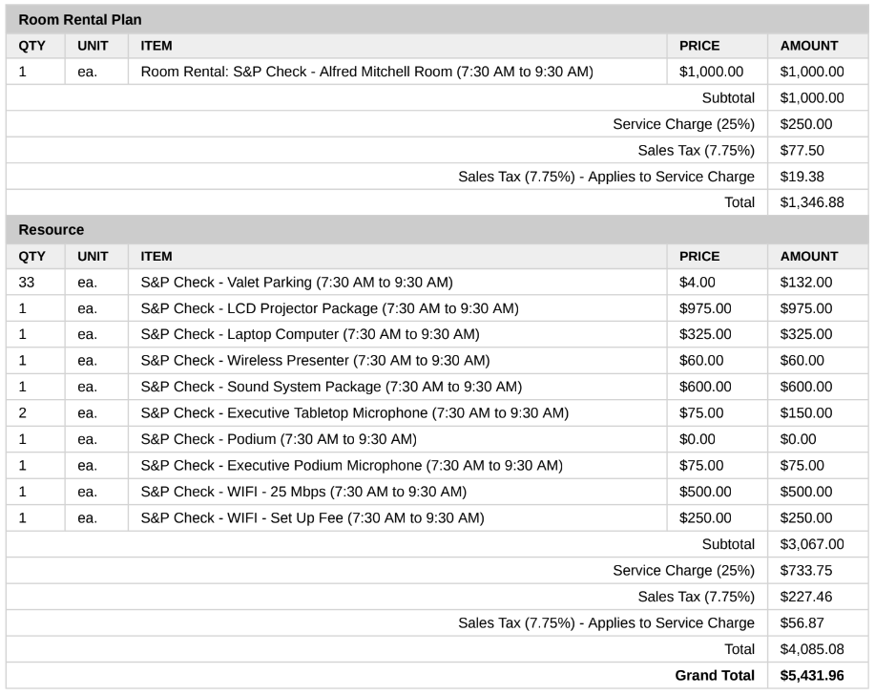Select the Grand Total label

pos(715,675)
